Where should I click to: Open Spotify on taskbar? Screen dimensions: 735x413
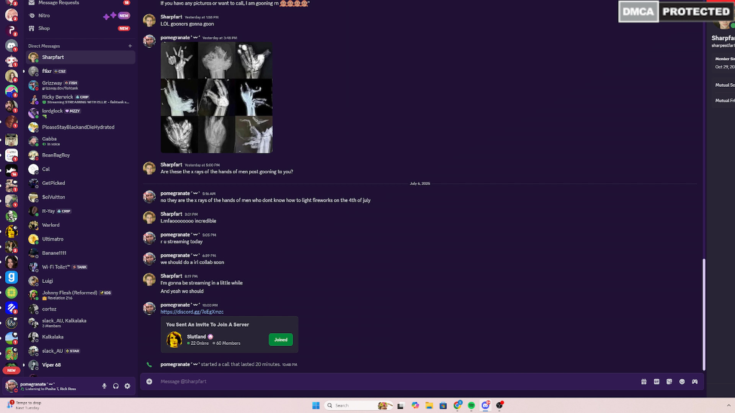[472, 406]
